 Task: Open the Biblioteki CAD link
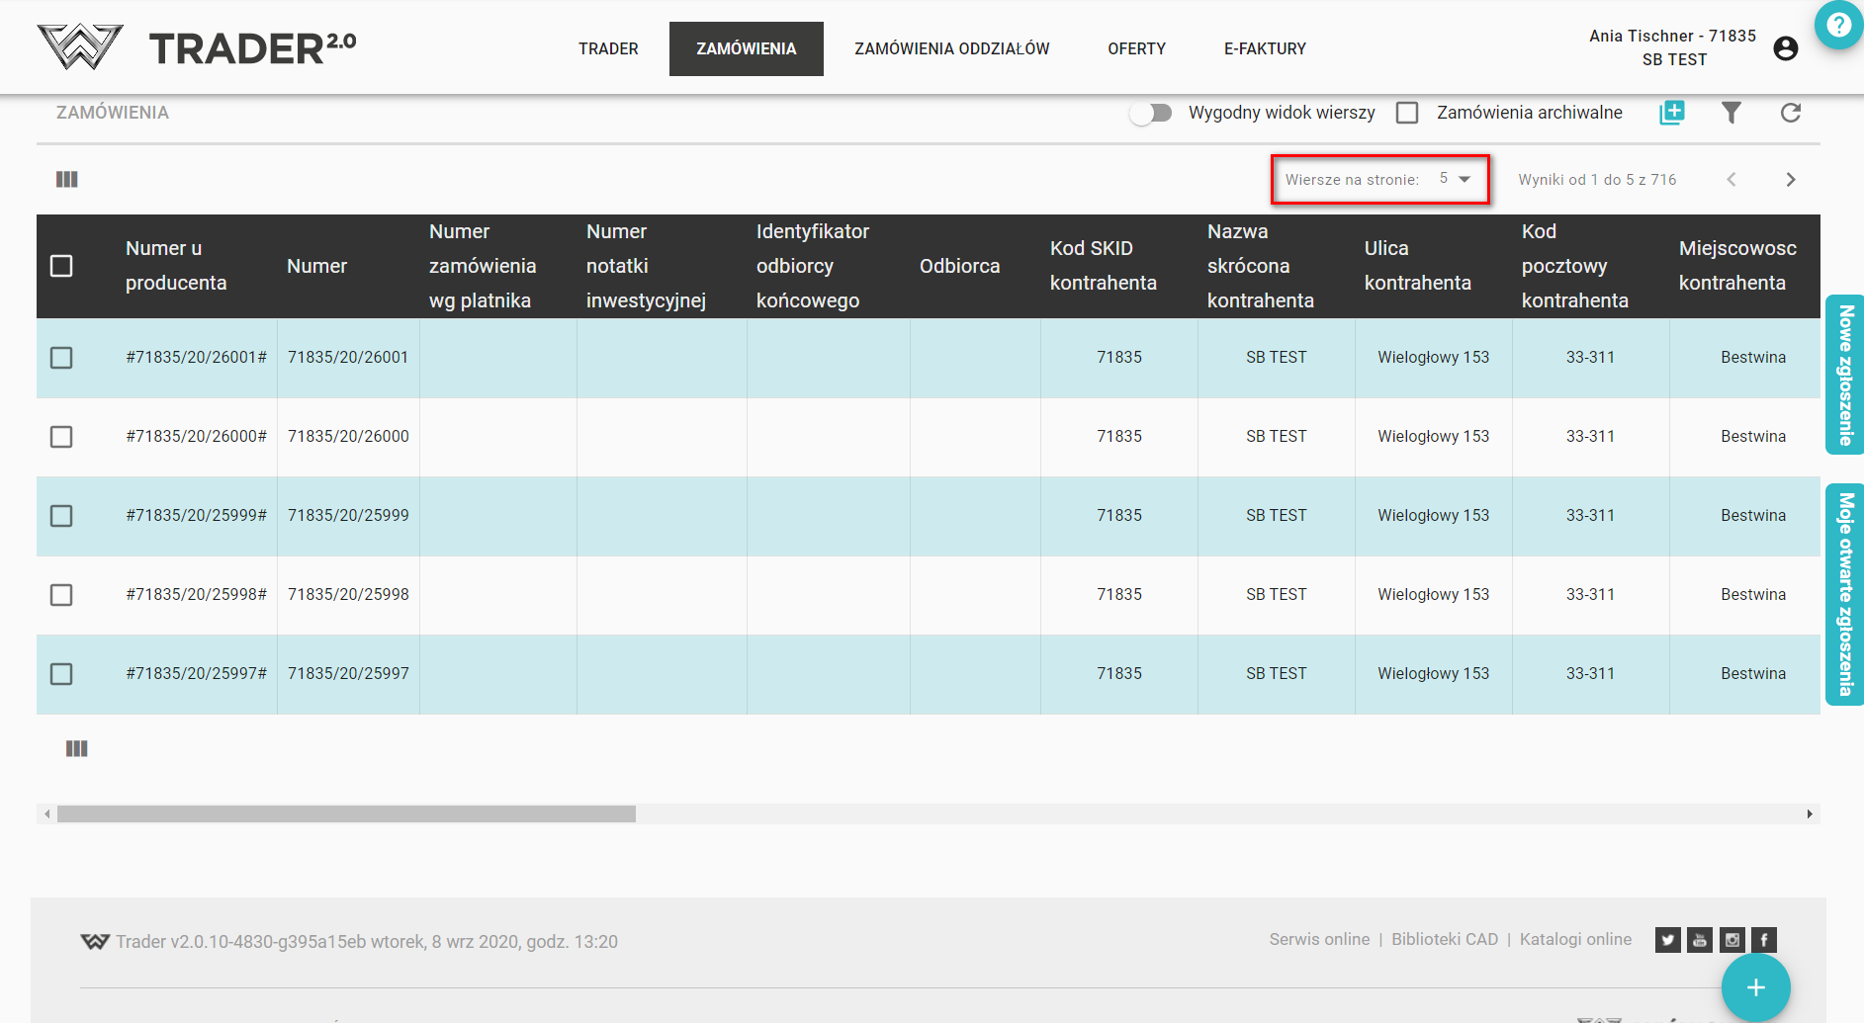point(1444,939)
